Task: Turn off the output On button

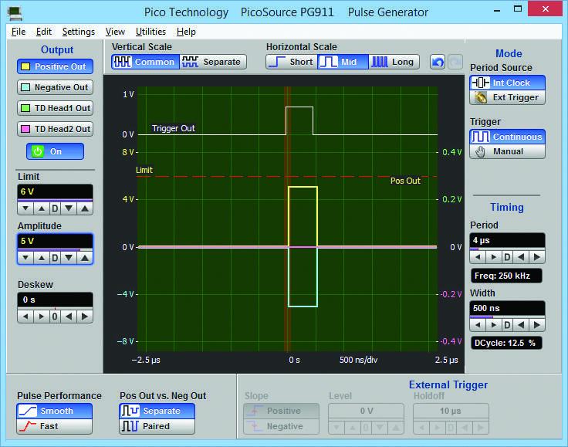Action: point(55,151)
